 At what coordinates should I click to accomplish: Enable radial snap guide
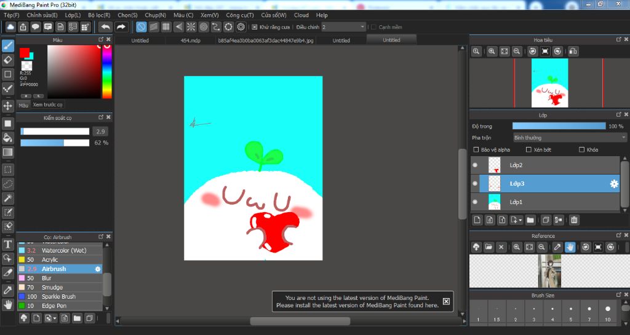[x=191, y=27]
